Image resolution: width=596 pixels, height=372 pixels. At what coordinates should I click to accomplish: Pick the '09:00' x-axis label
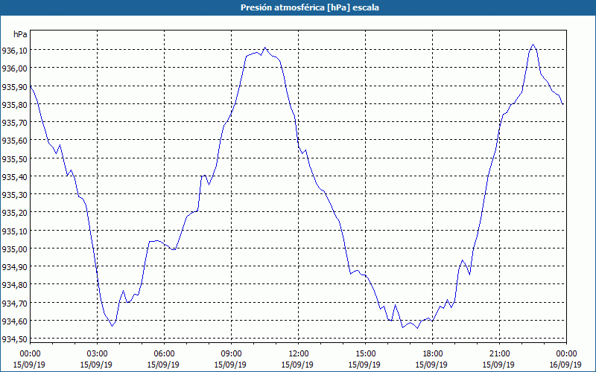(231, 354)
